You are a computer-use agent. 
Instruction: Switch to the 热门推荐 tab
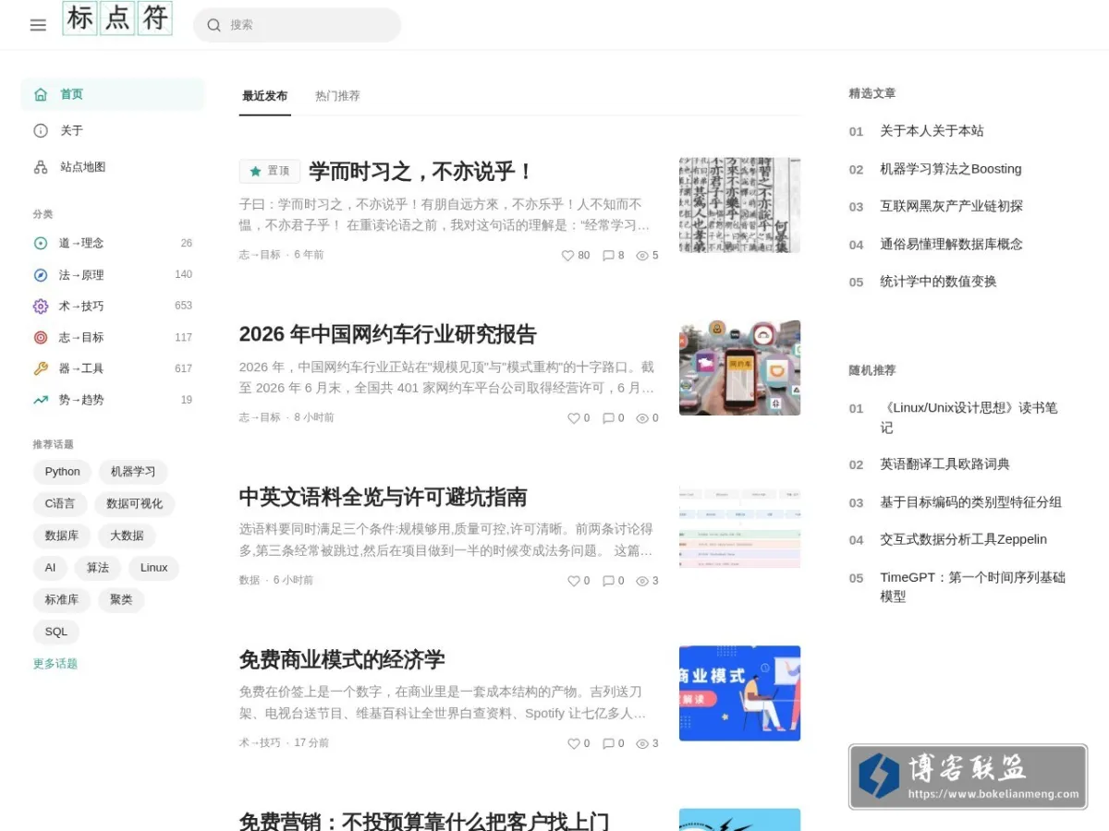click(337, 96)
